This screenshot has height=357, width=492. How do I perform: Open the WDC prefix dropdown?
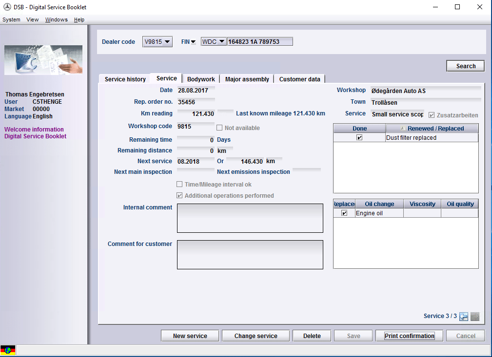coord(214,42)
